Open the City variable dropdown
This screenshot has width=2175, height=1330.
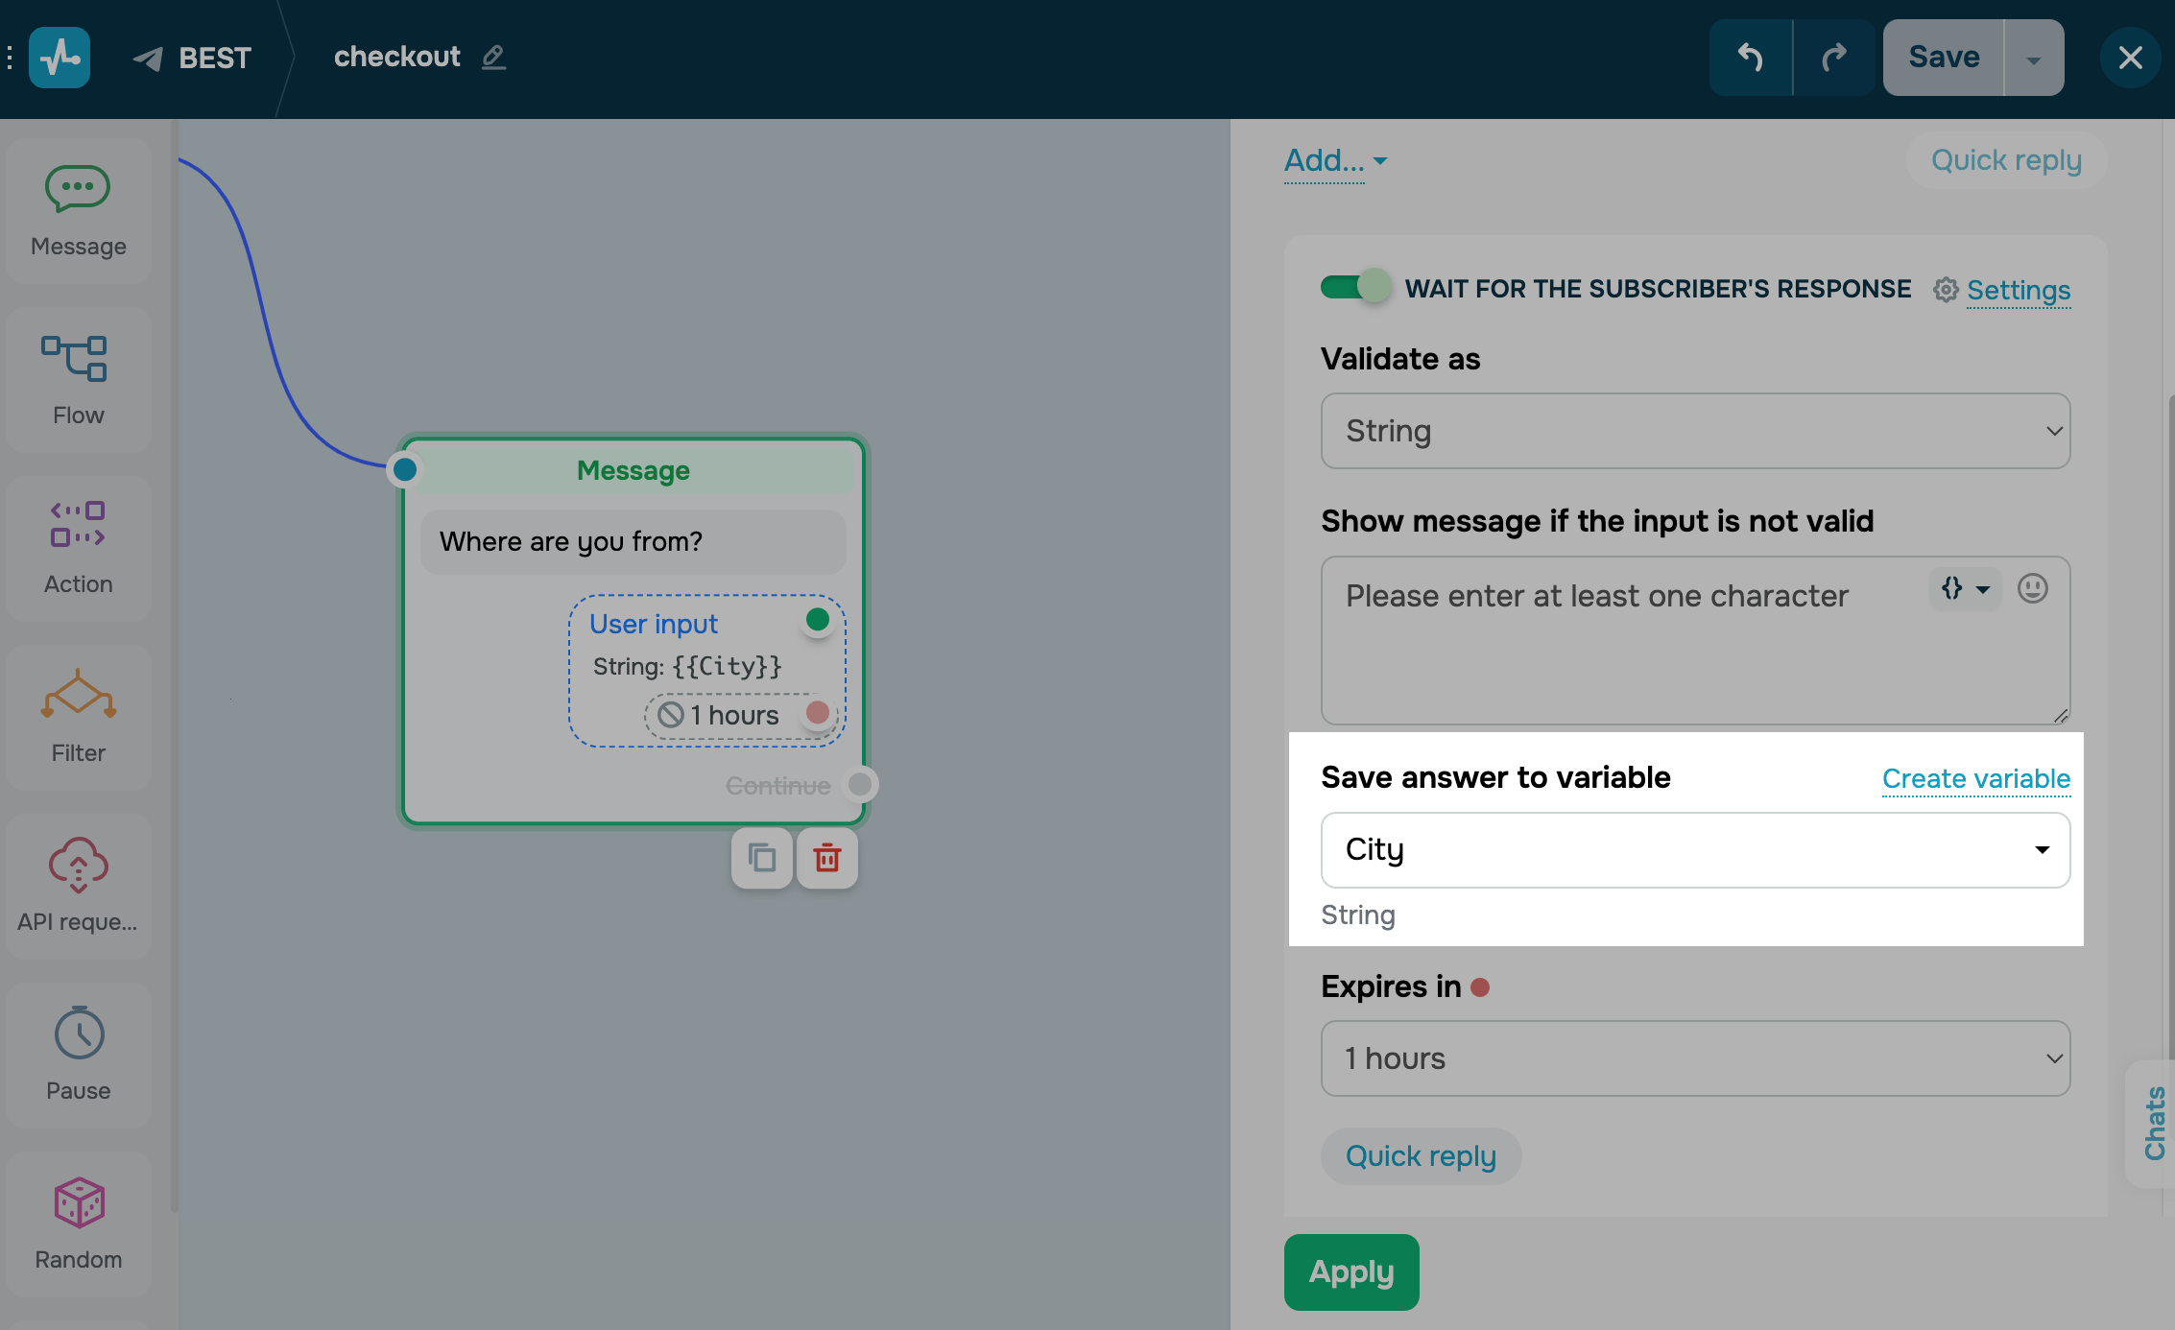click(1695, 850)
